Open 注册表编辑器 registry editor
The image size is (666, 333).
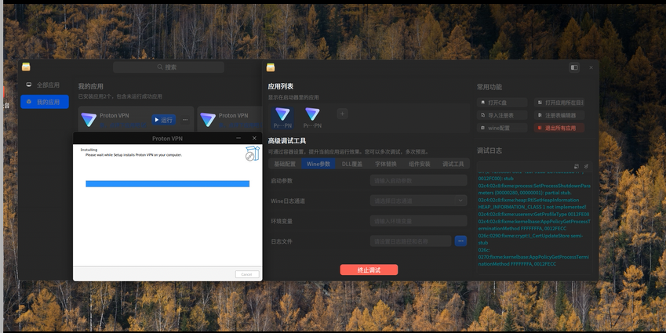coord(559,115)
